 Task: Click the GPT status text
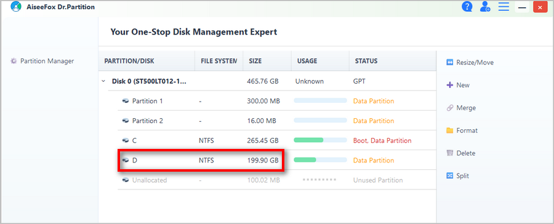(x=359, y=81)
